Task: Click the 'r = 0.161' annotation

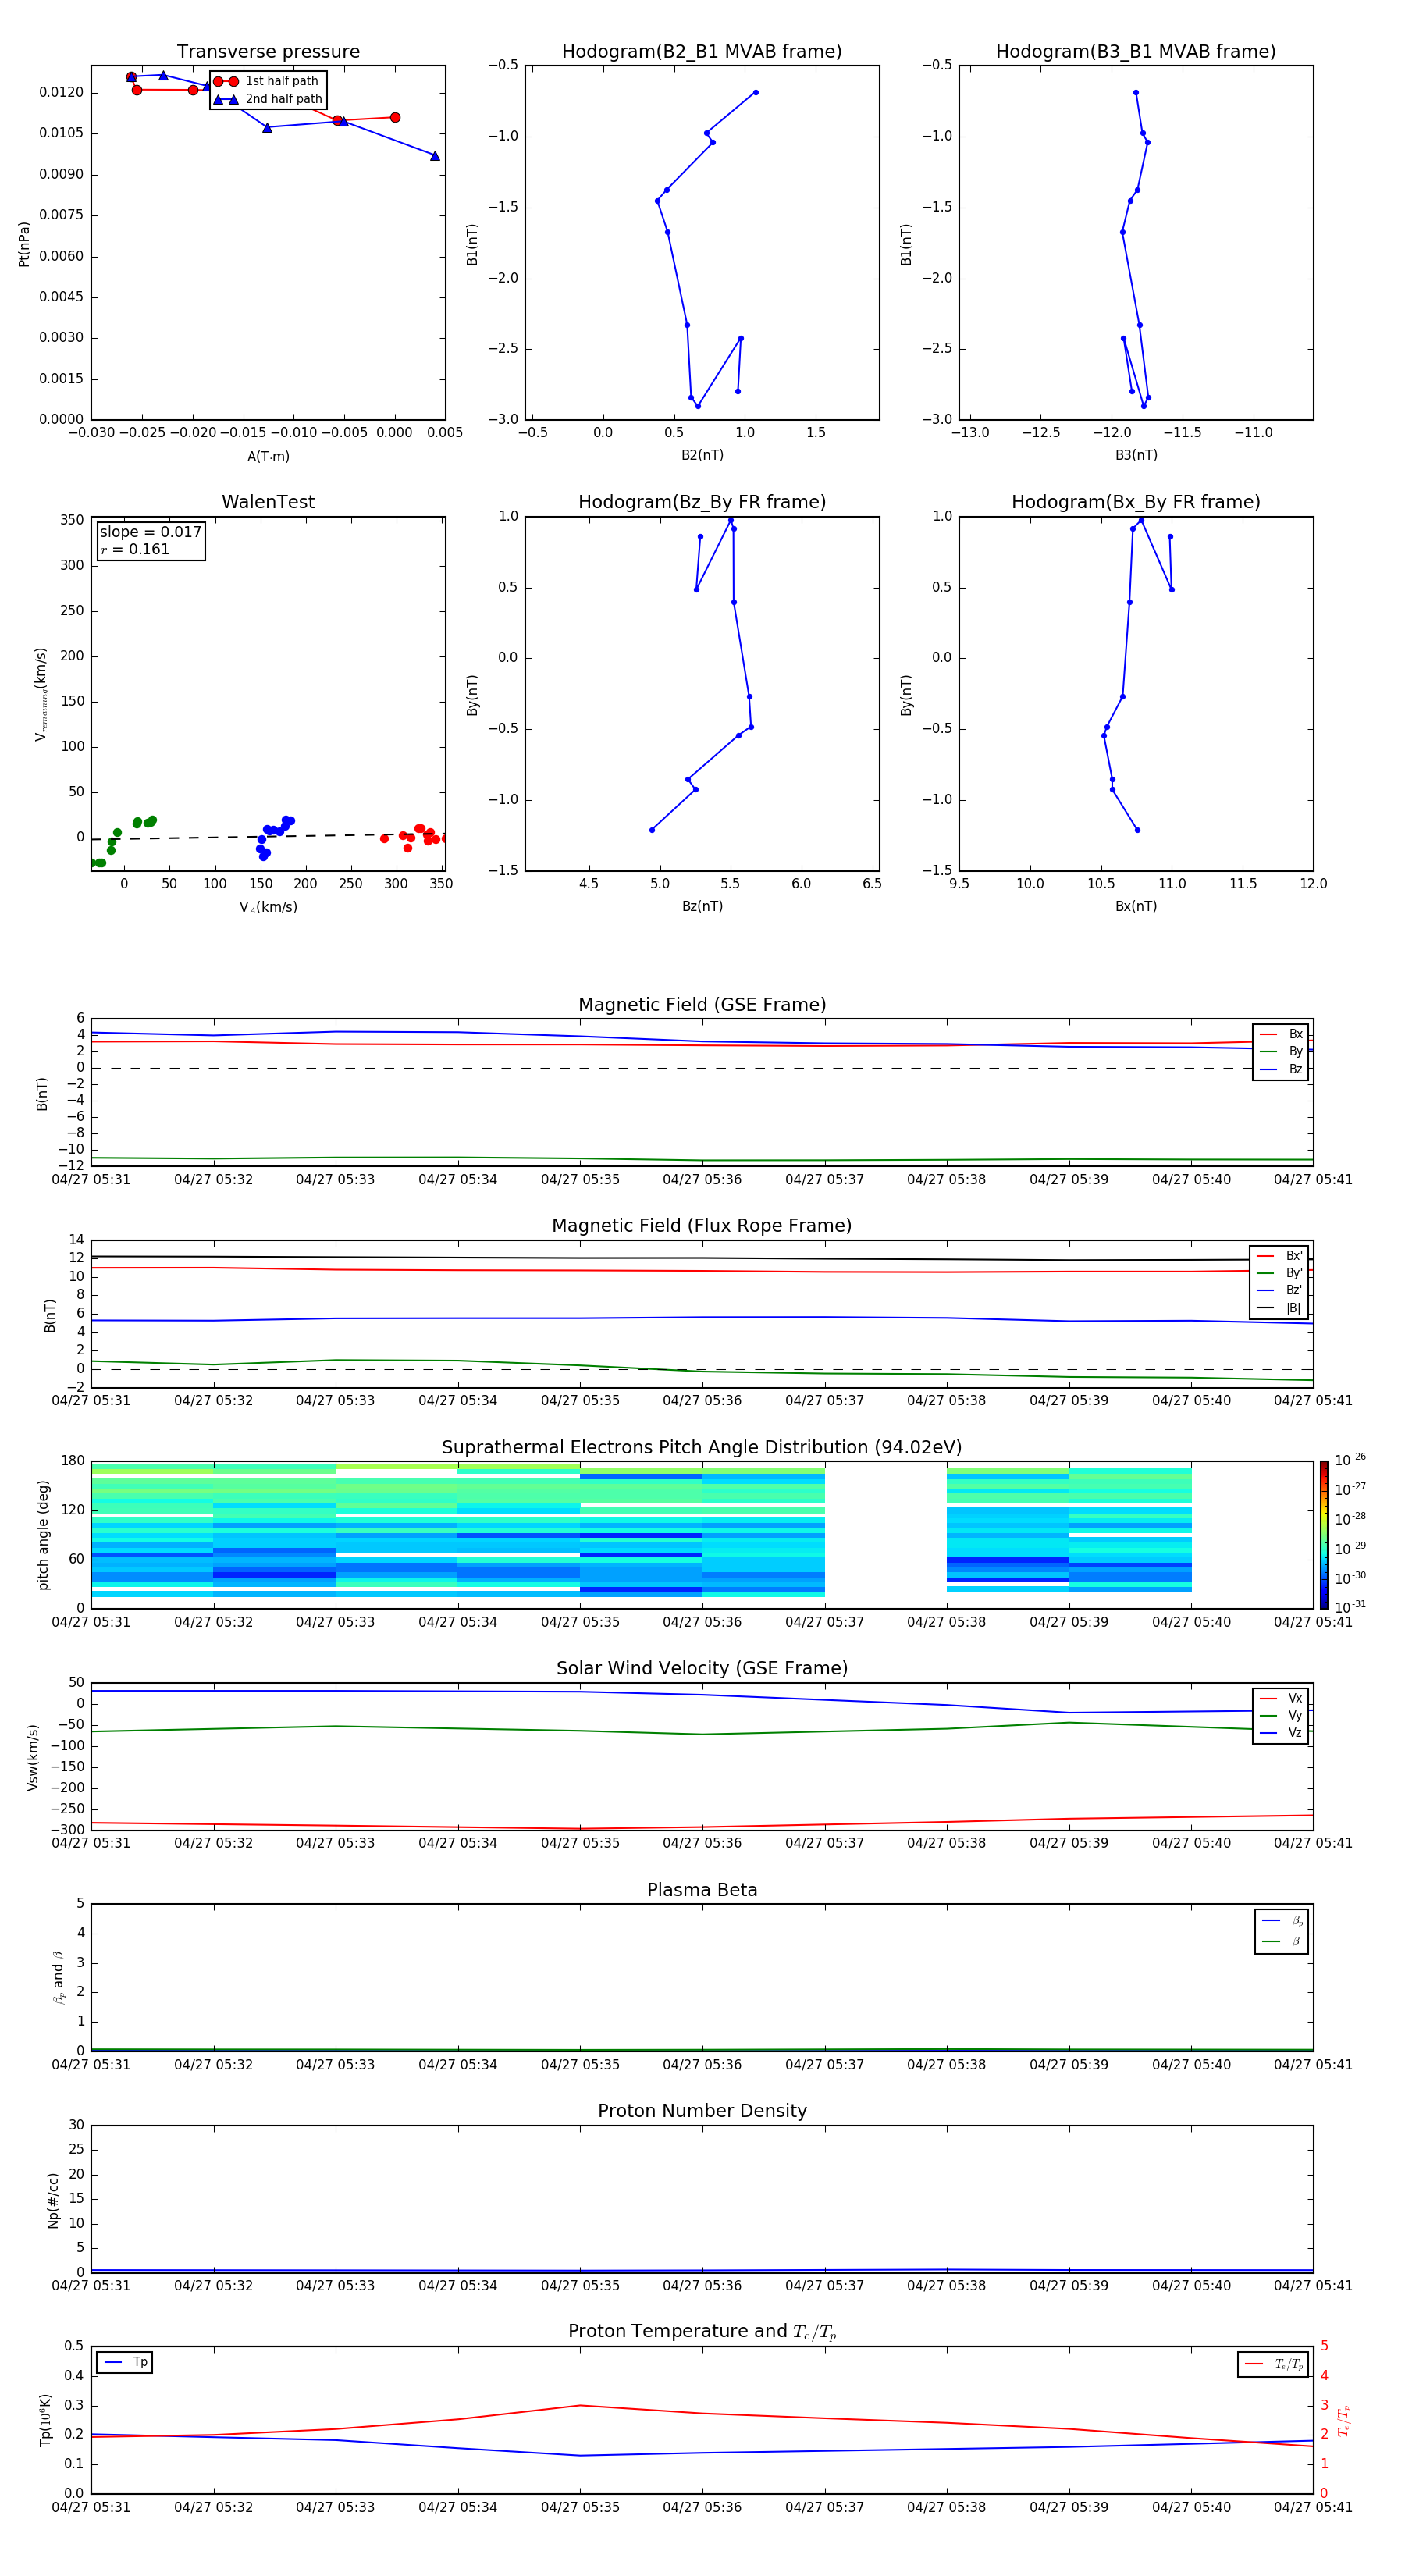Action: 135,549
